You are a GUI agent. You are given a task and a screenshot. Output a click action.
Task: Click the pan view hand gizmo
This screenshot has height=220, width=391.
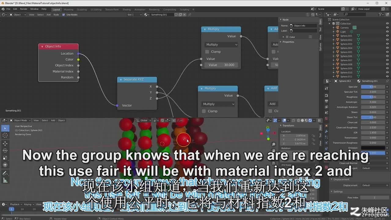coord(274,150)
